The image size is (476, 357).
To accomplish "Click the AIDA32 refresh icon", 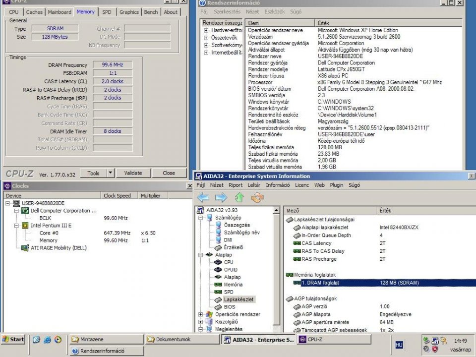I will click(257, 198).
